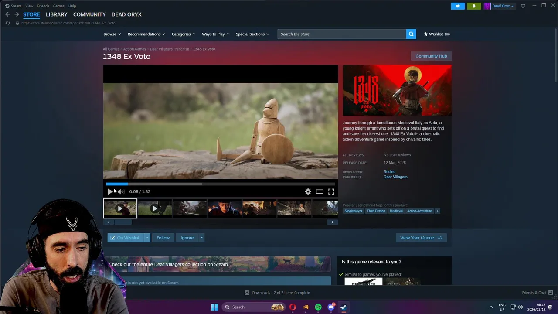Open Downloads status icon

point(247,293)
